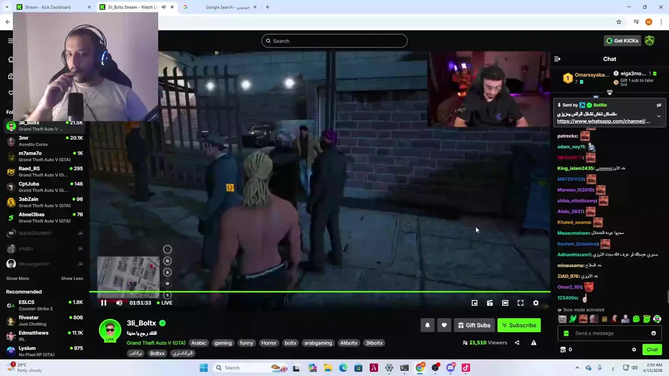Expand list with Show More
The width and height of the screenshot is (669, 376).
pos(18,278)
